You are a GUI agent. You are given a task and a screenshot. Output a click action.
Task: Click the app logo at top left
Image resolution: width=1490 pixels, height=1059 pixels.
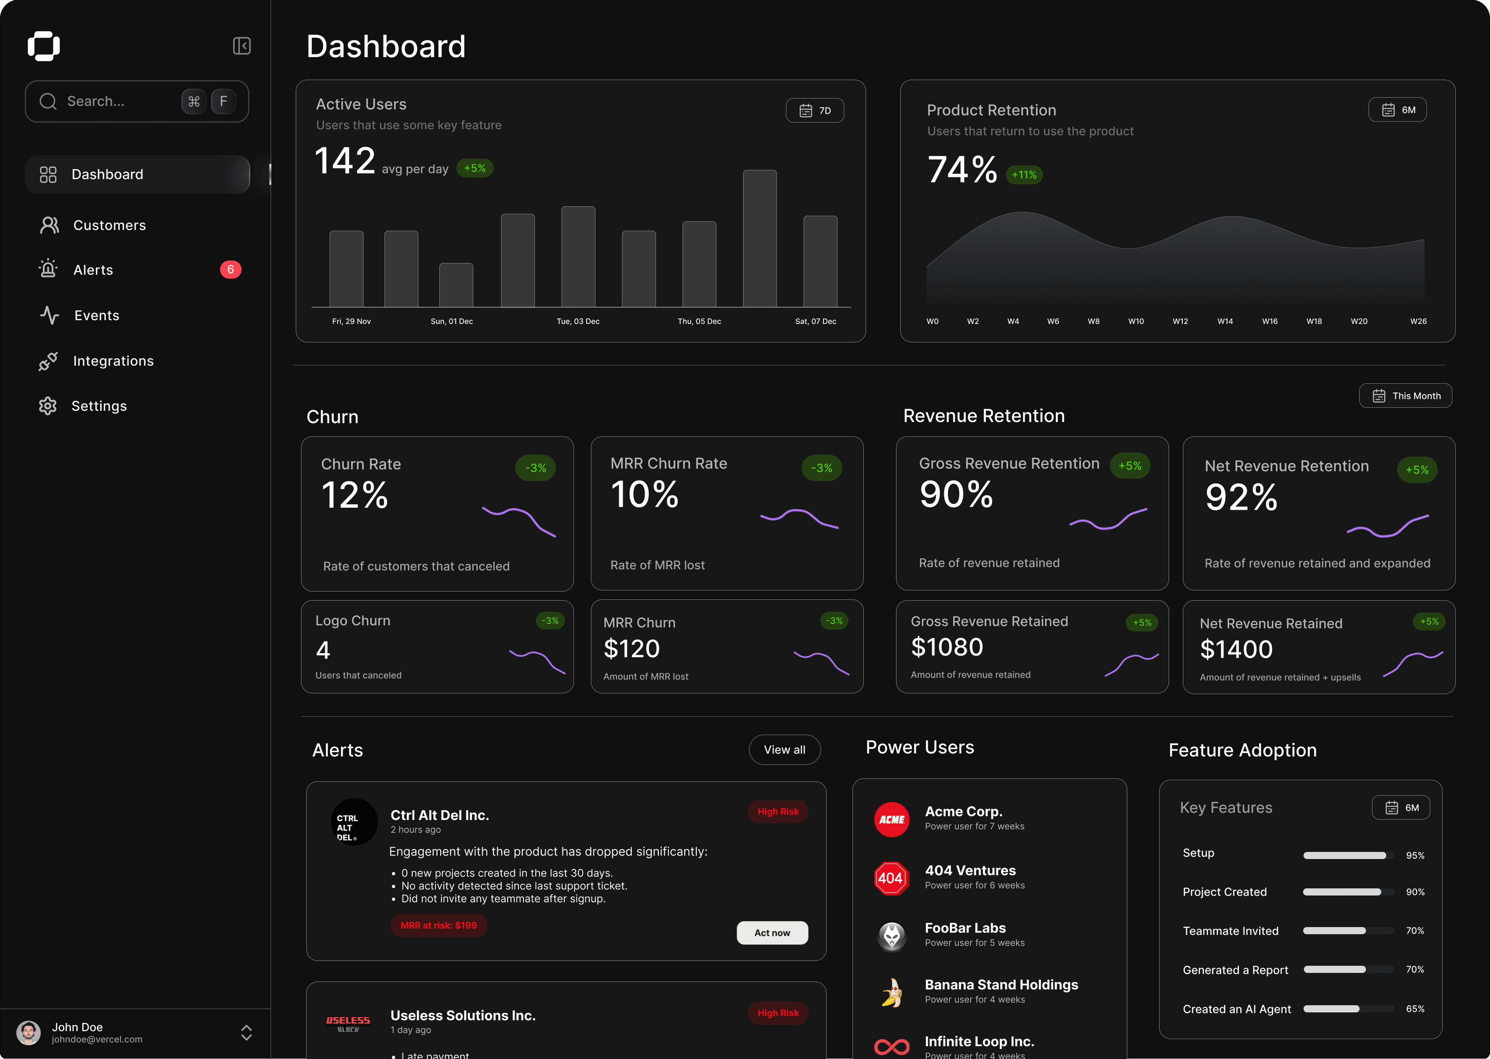(x=44, y=46)
